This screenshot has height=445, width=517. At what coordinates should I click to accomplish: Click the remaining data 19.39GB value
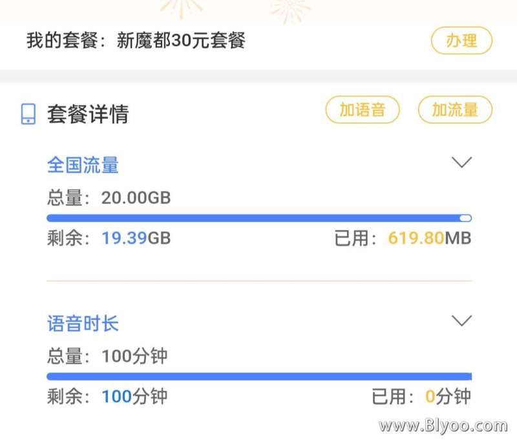(x=136, y=238)
